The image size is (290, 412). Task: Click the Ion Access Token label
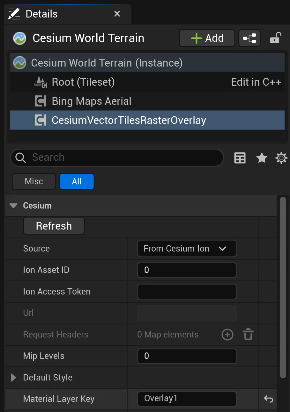(x=57, y=292)
